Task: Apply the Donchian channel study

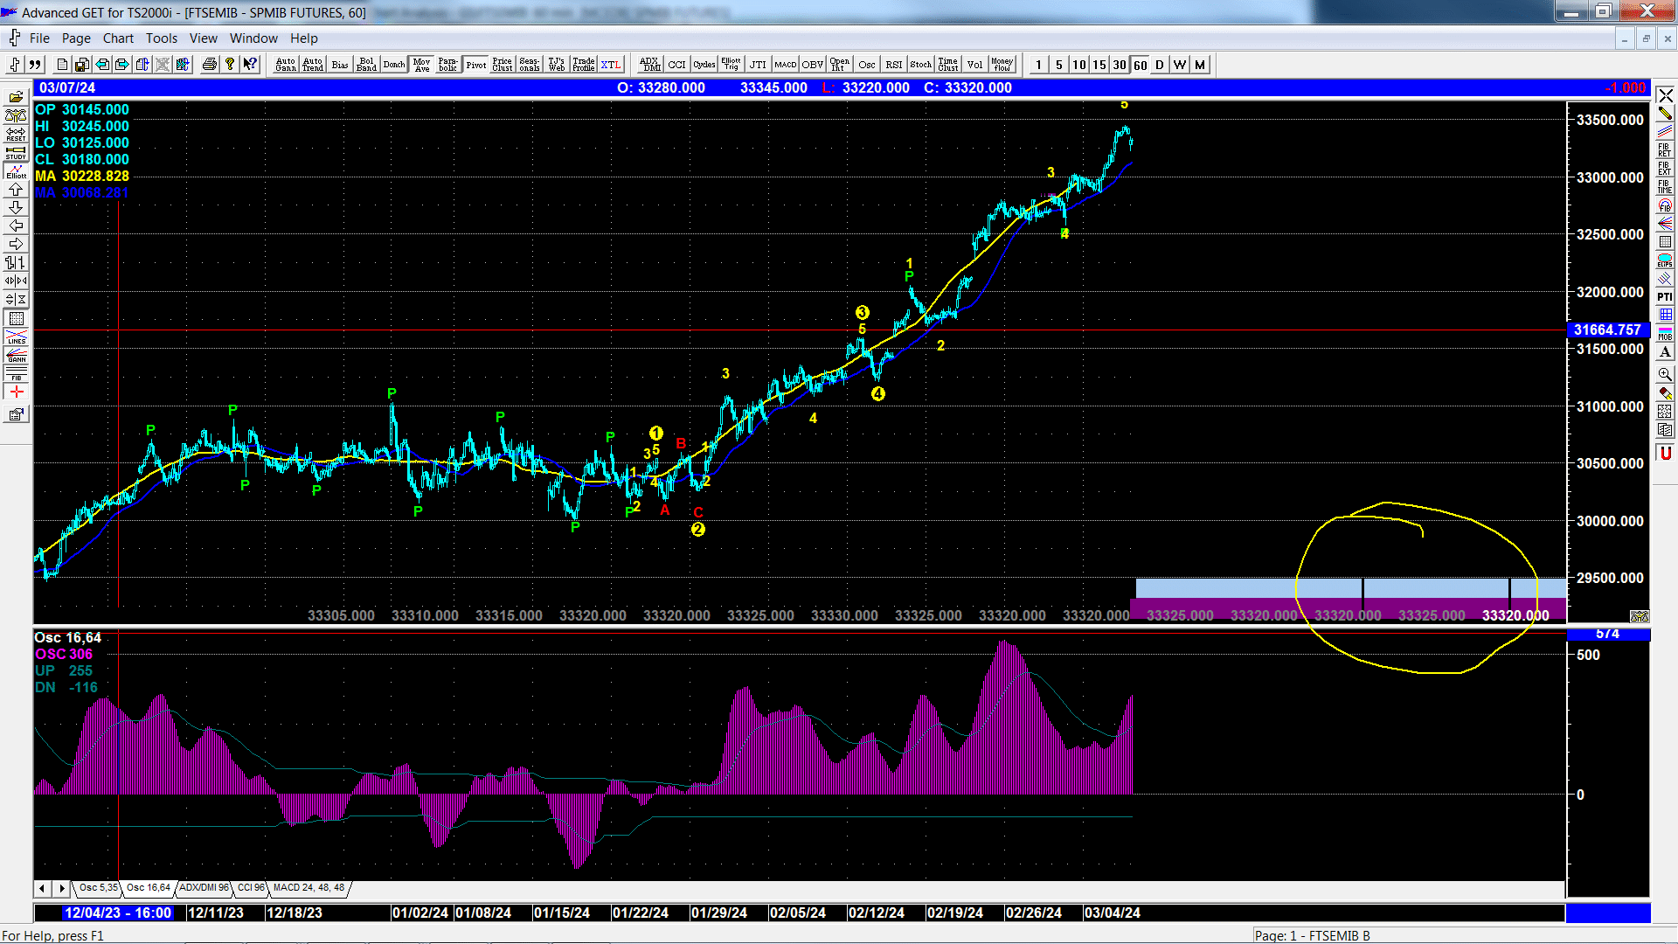Action: (394, 65)
